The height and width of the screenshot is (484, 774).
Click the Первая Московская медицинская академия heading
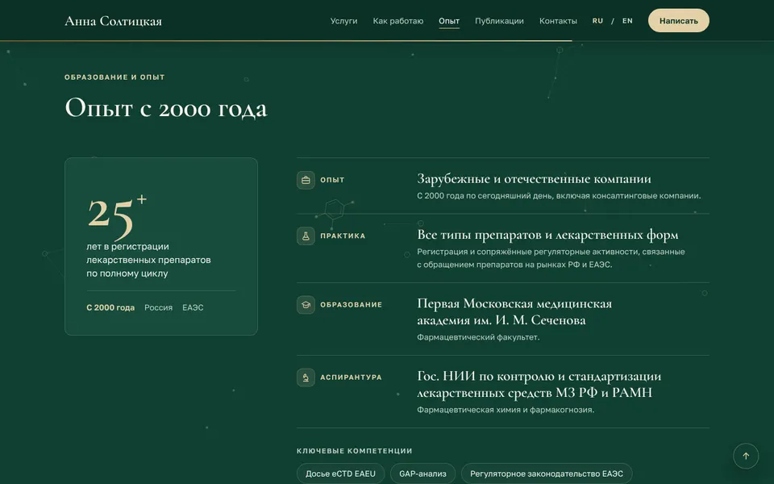tap(514, 311)
